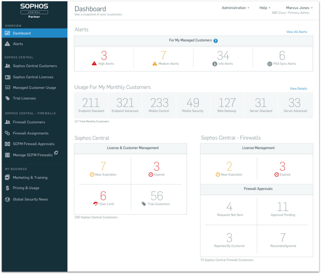The height and width of the screenshot is (274, 321).
Task: Click the Sophos Central Partner logo
Action: pos(34,11)
